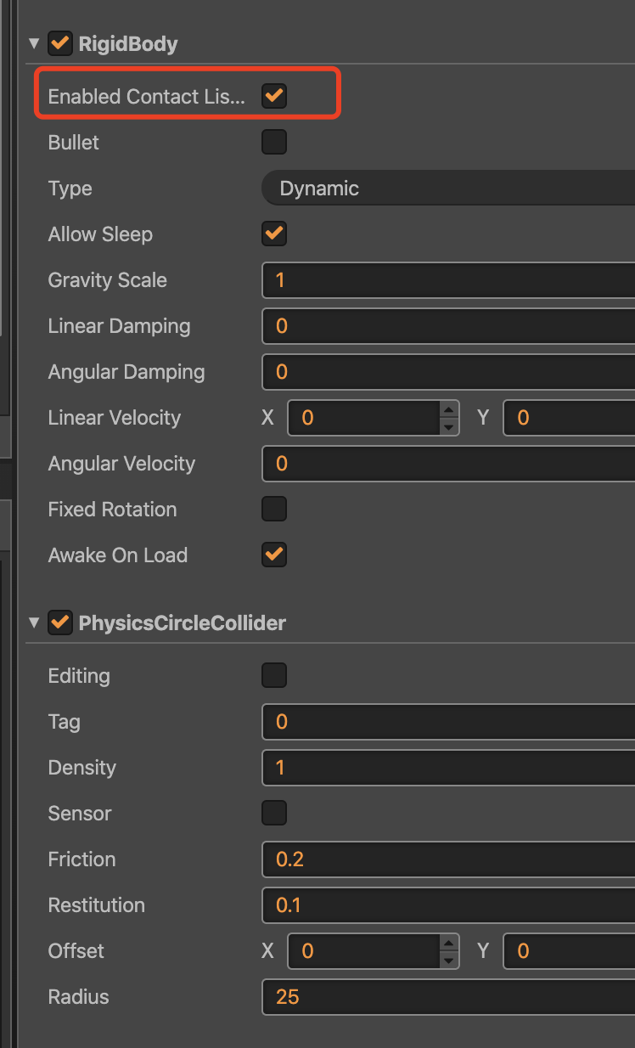Screen dimensions: 635x1048
Task: Click the Radius input field
Action: pos(448,996)
